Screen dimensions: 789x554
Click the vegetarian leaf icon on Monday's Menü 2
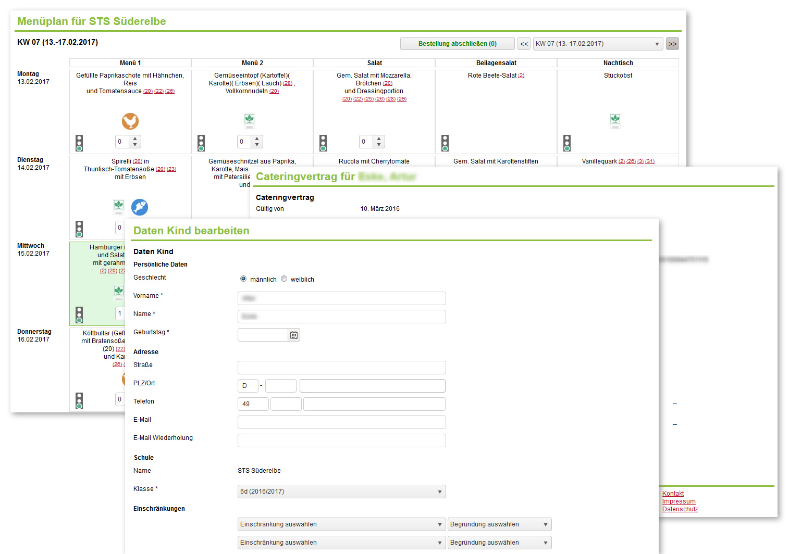[x=250, y=120]
